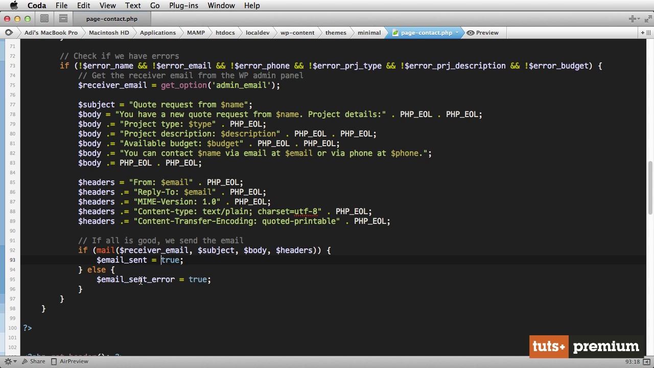
Task: Click the Share button
Action: point(33,361)
